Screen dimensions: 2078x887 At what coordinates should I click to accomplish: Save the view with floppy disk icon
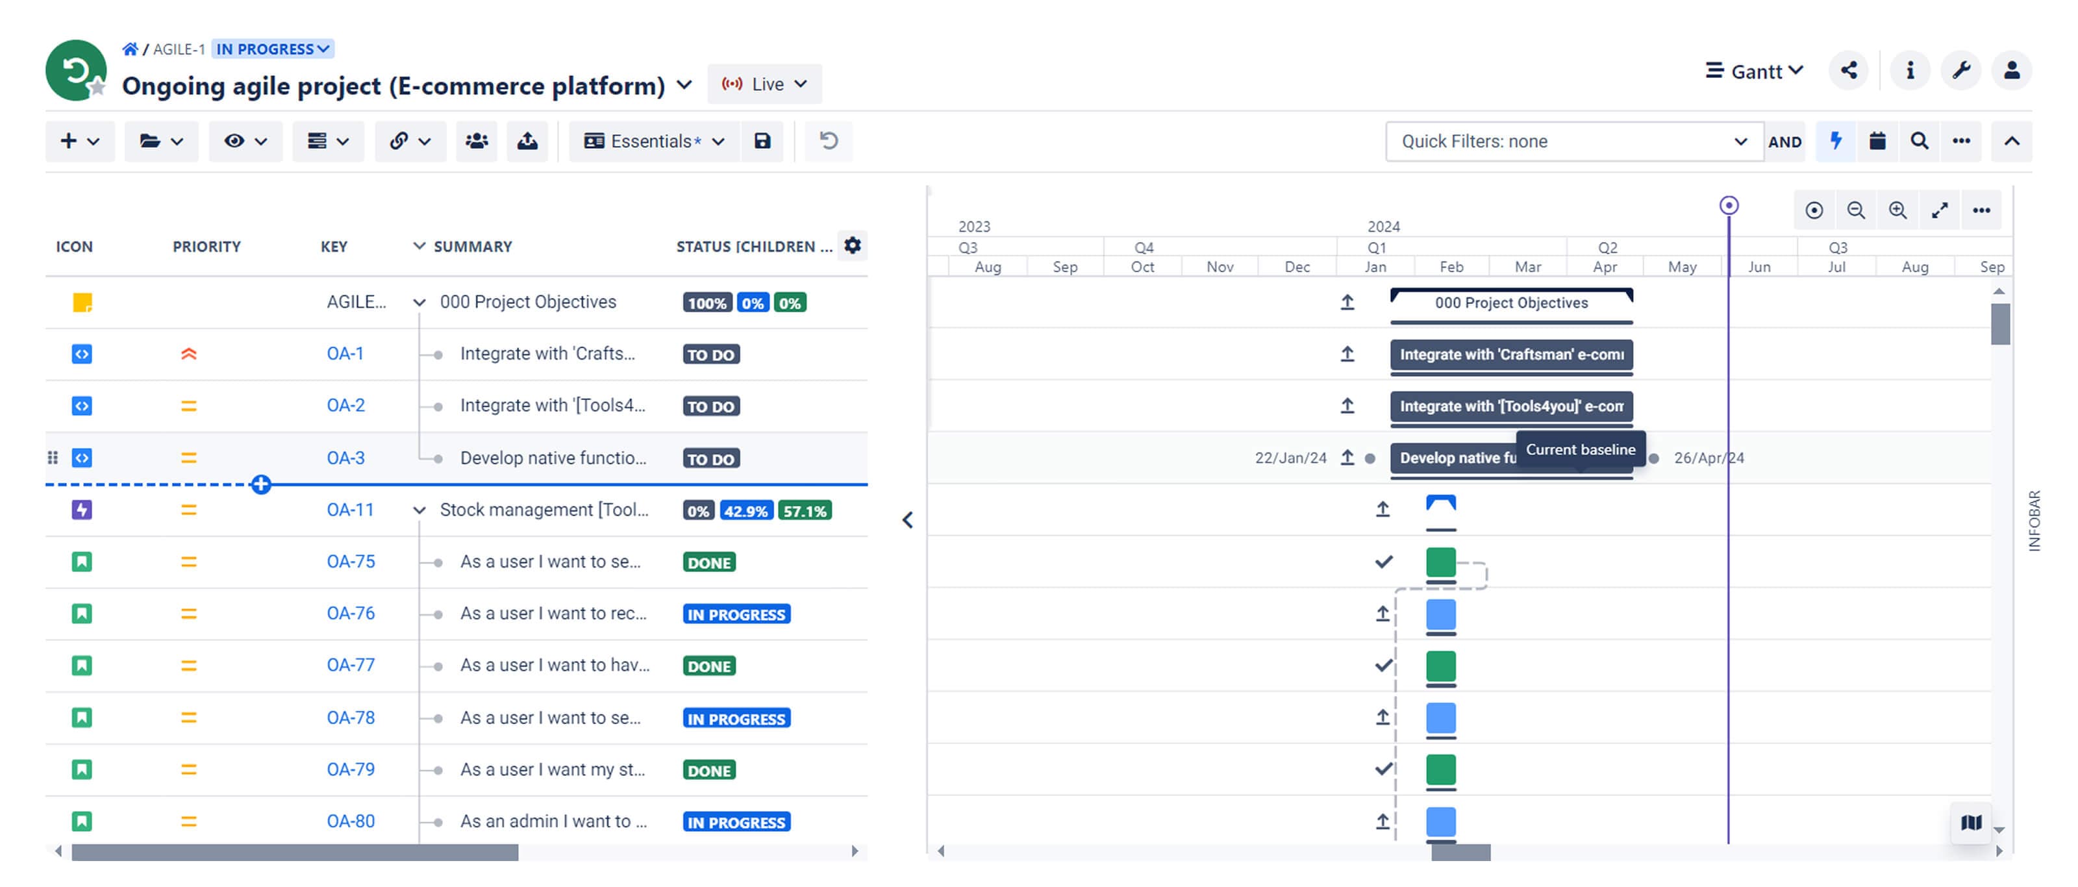(762, 141)
